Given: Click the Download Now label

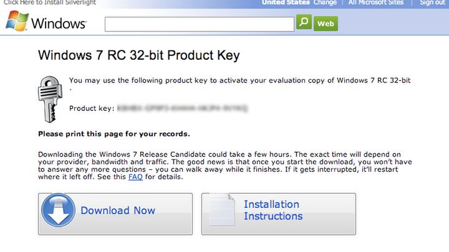Looking at the screenshot, I should pos(118,210).
